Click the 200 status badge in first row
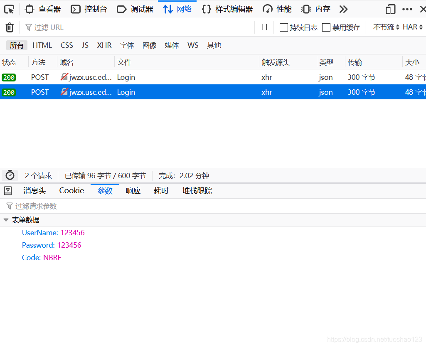The height and width of the screenshot is (347, 426). (x=9, y=77)
